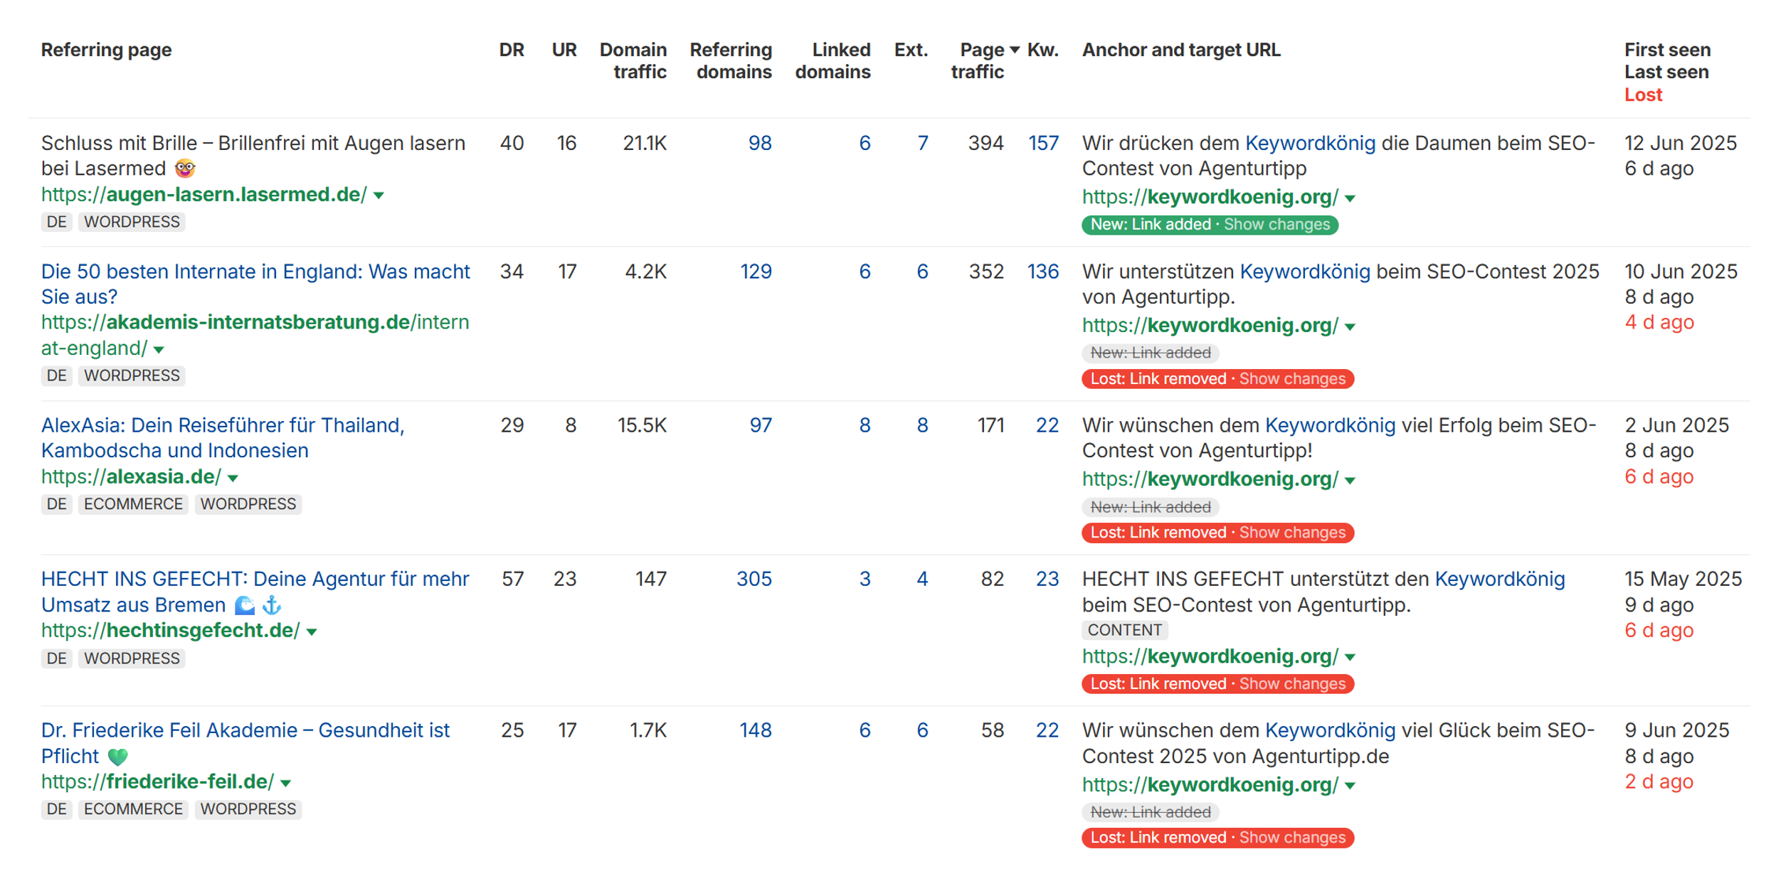Expand the friederike-feil.de URL dropdown arrow

286,783
